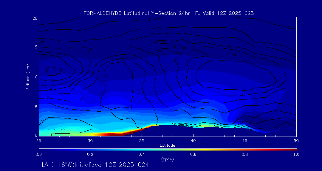Click the colorbar label 0.8
Image resolution: width=322 pixels, height=171 pixels.
click(x=245, y=154)
